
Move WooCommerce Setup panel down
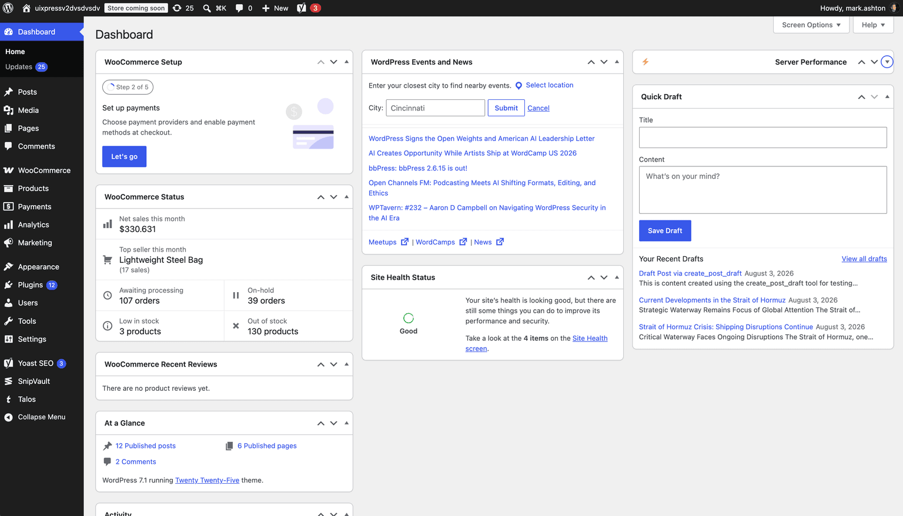click(x=333, y=62)
